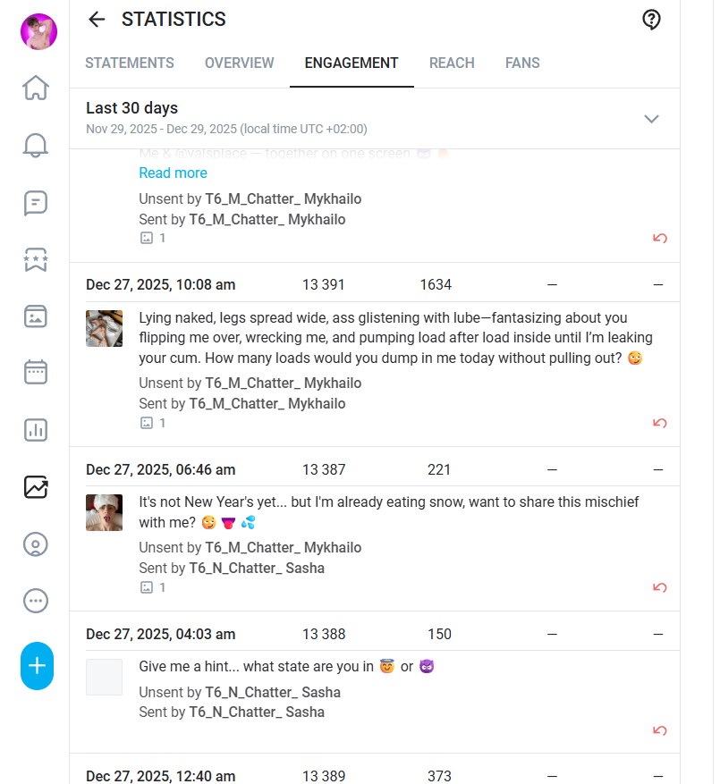Image resolution: width=720 pixels, height=784 pixels.
Task: Switch to the REACH tab
Action: 452,63
